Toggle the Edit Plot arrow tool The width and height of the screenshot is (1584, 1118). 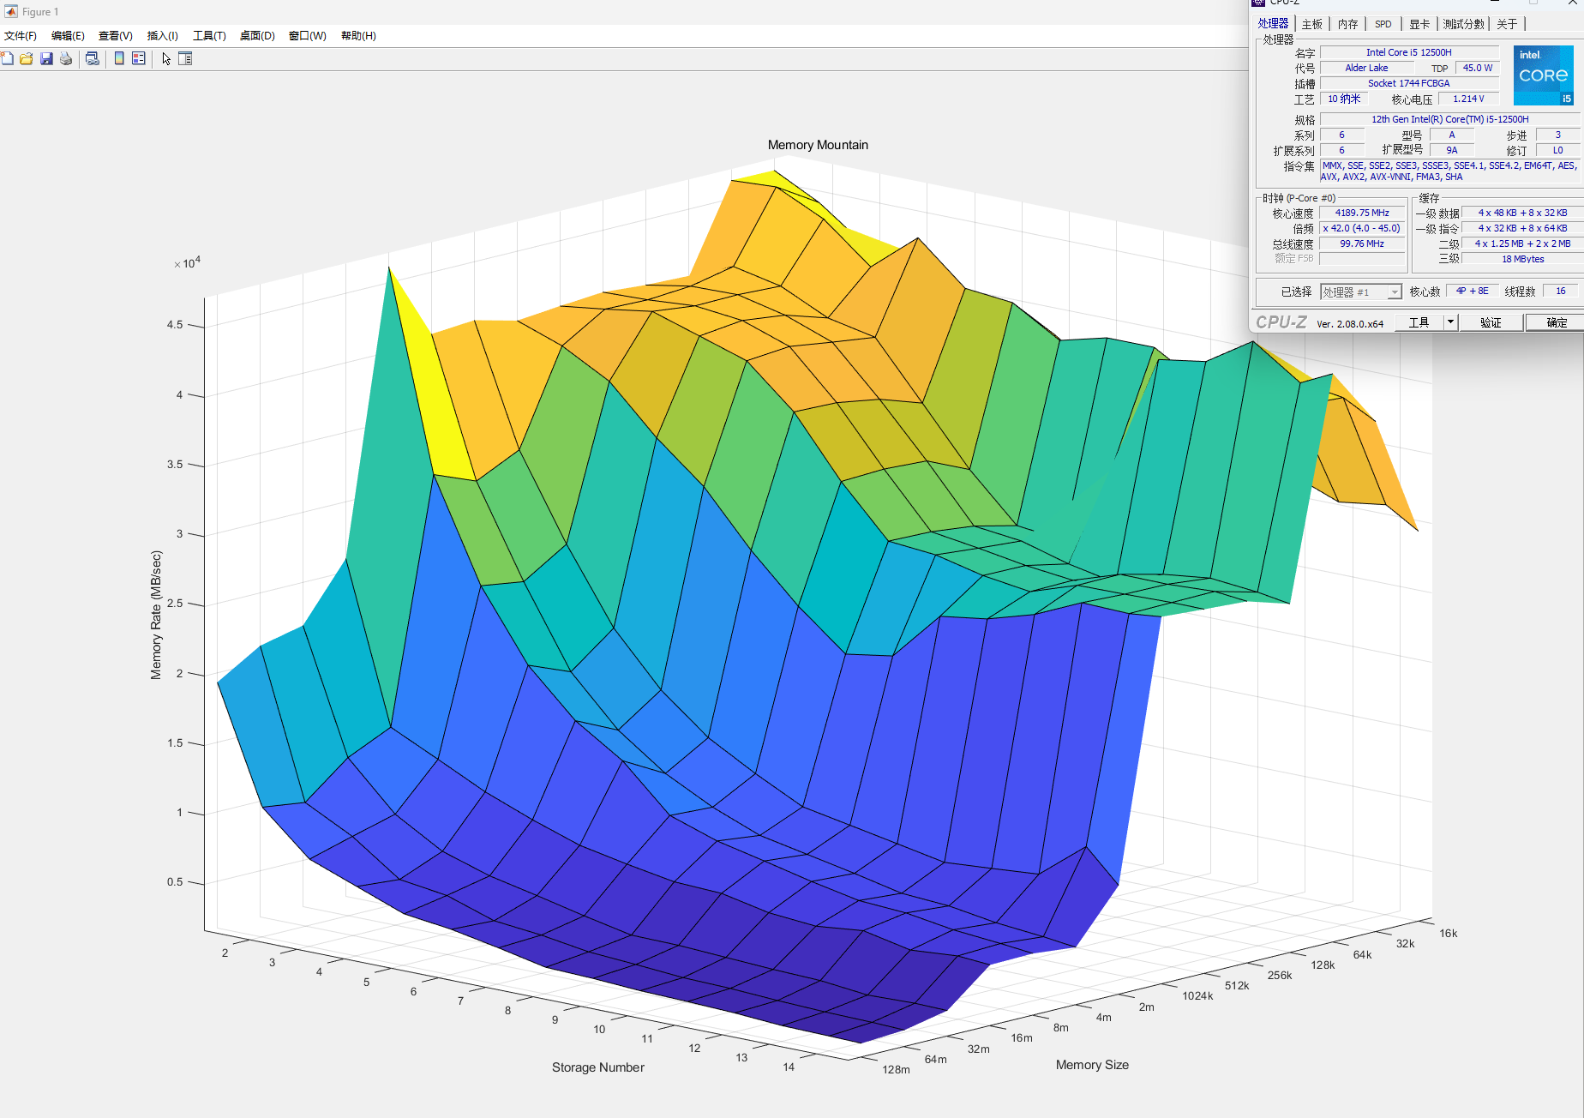click(166, 58)
